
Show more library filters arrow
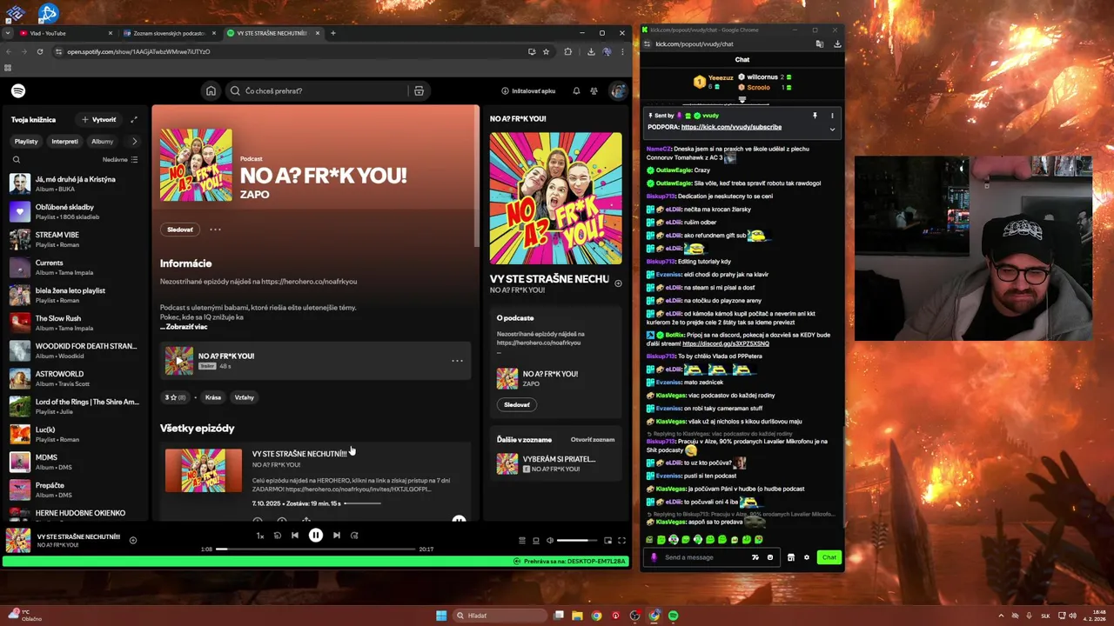(134, 141)
